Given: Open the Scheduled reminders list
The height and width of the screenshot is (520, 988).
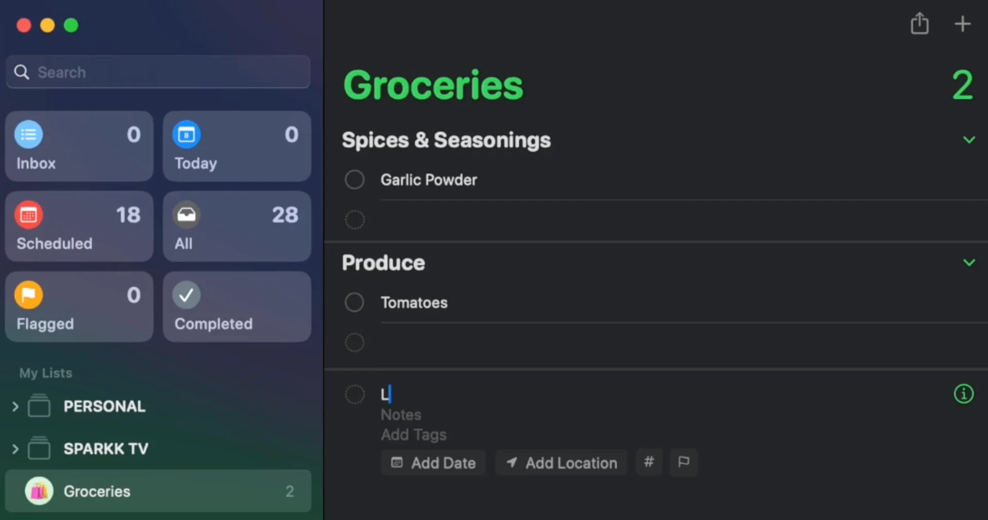Looking at the screenshot, I should (x=79, y=227).
